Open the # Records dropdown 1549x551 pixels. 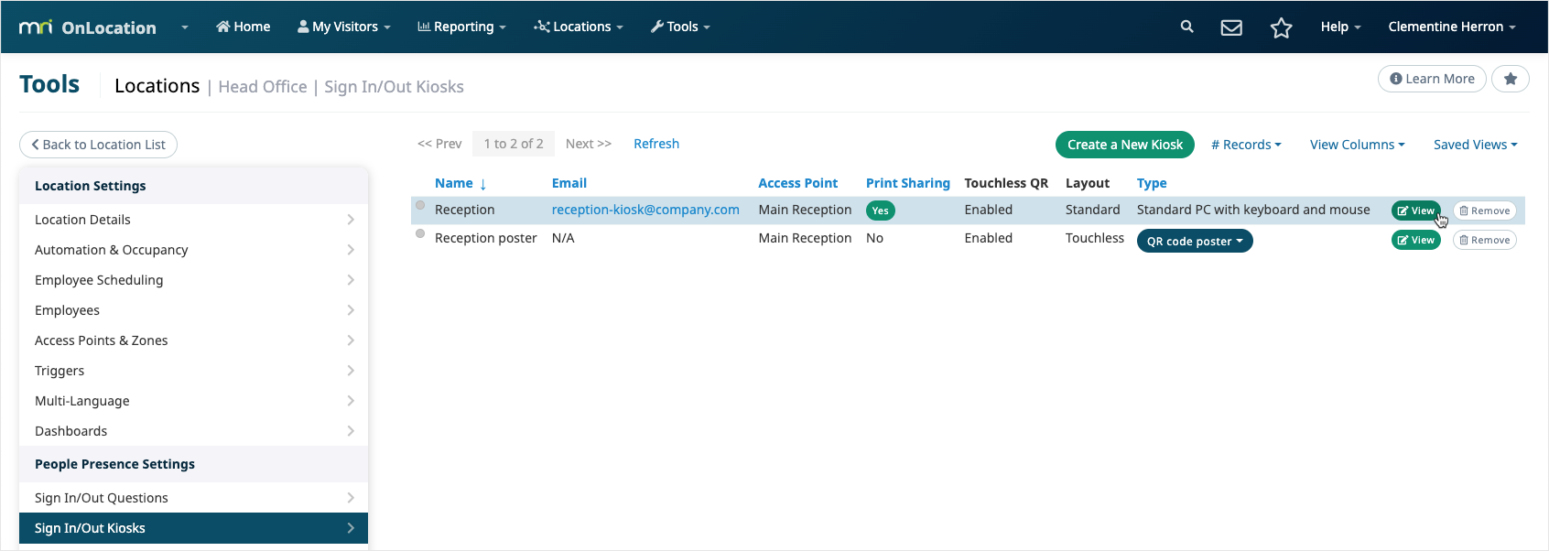pos(1246,145)
